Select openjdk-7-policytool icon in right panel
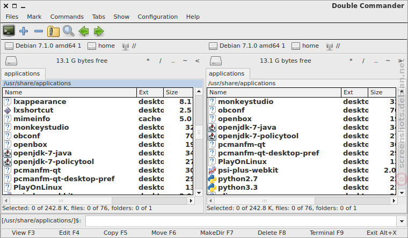408x238 pixels. [212, 136]
